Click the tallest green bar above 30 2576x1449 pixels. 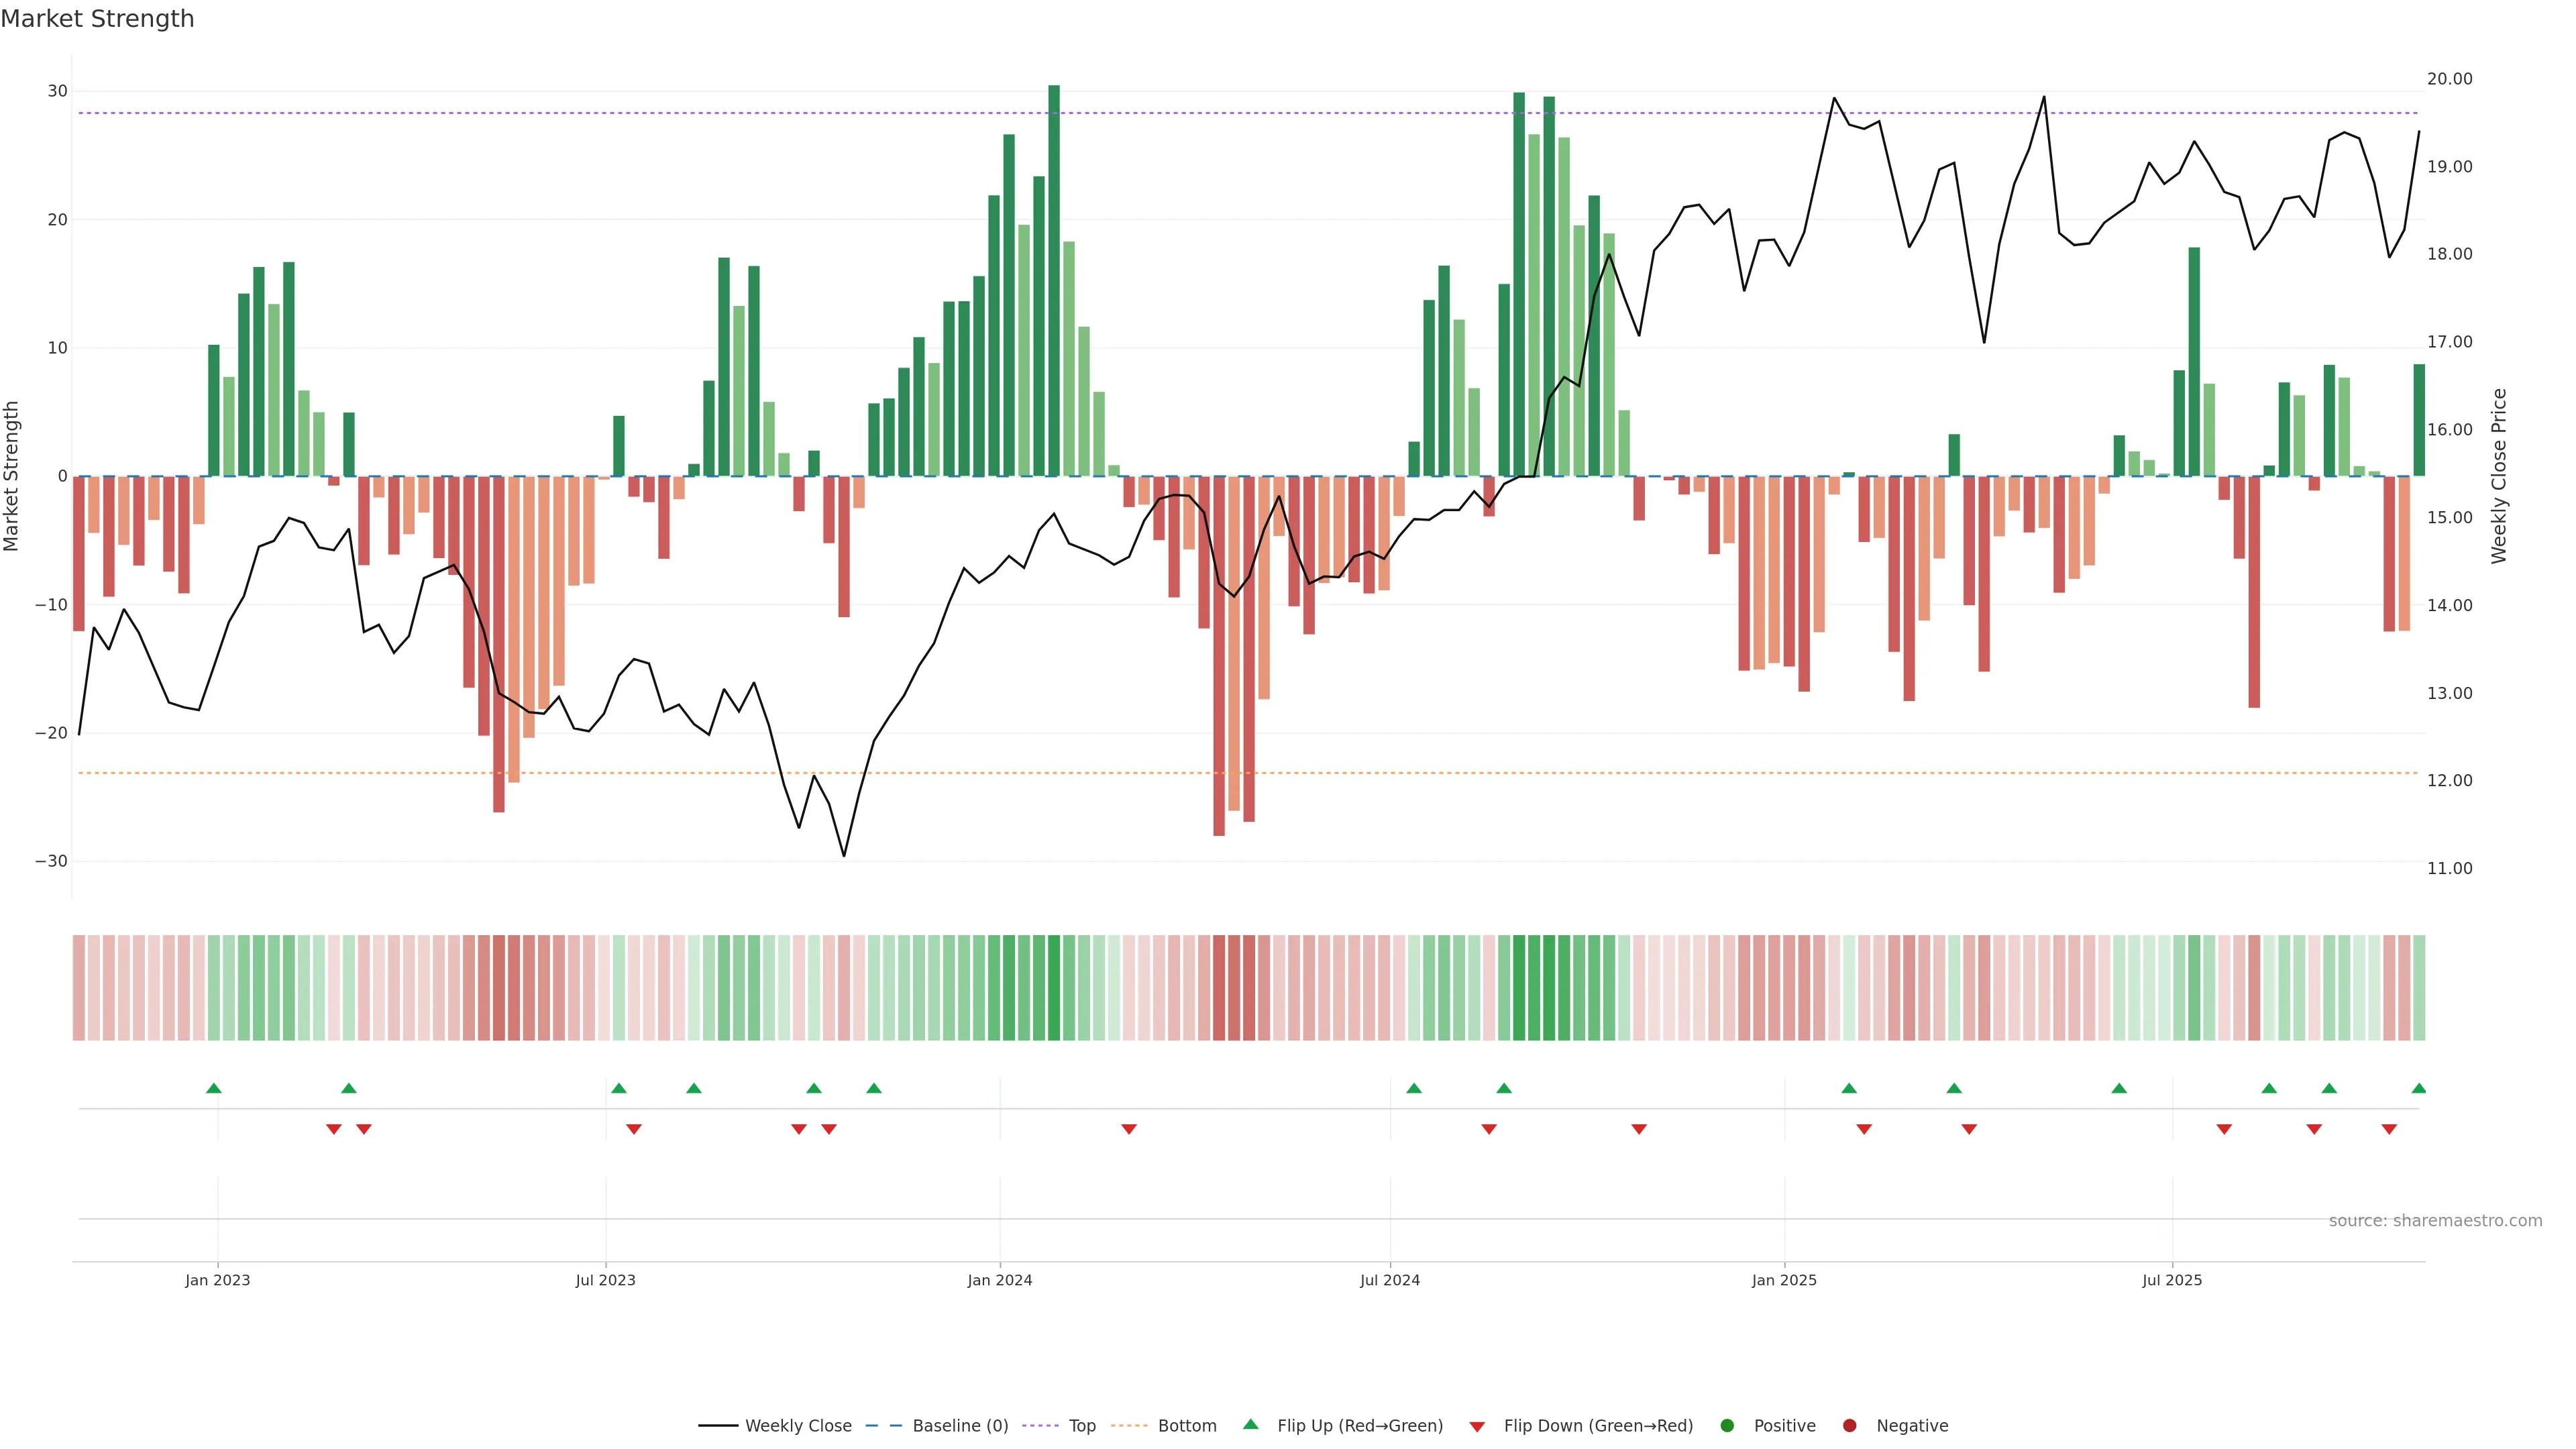tap(1054, 280)
